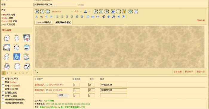209x109 pixels.
Task: Insert an image via palette icon
Action: pos(124,11)
